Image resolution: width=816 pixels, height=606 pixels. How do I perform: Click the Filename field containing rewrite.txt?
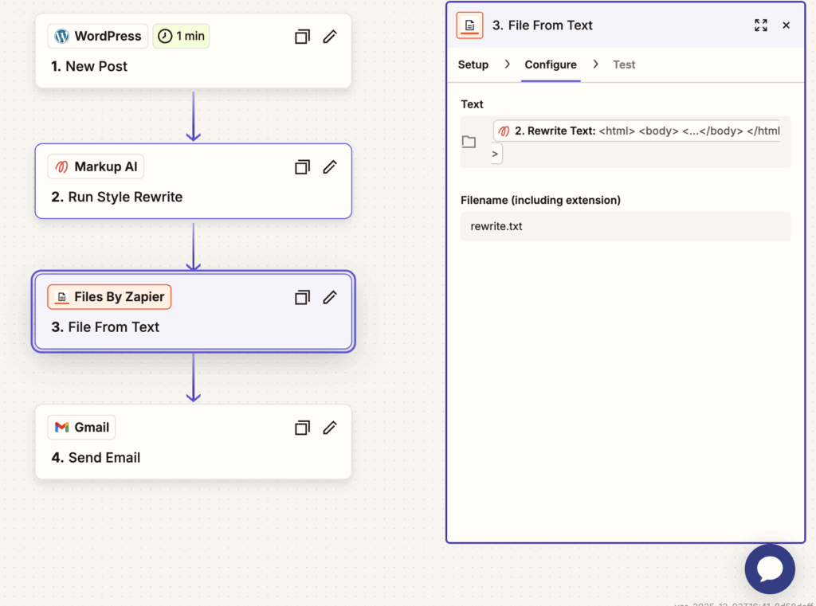(625, 226)
